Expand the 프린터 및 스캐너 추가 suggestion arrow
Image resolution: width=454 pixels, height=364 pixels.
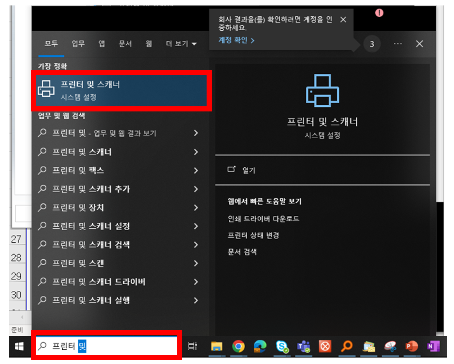point(196,189)
